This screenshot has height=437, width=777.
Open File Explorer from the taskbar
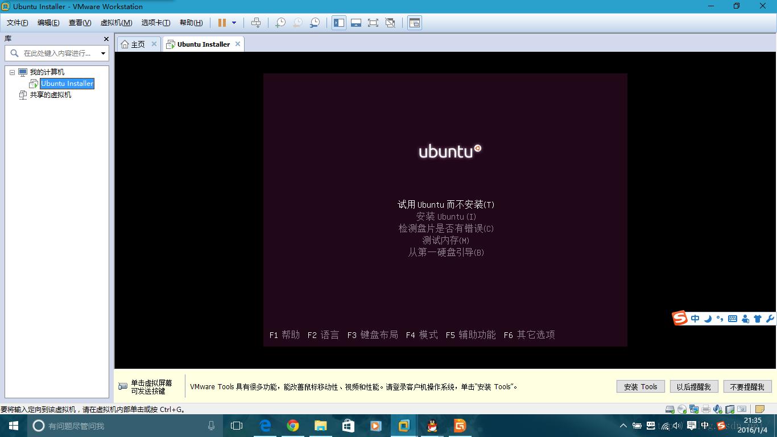click(321, 426)
